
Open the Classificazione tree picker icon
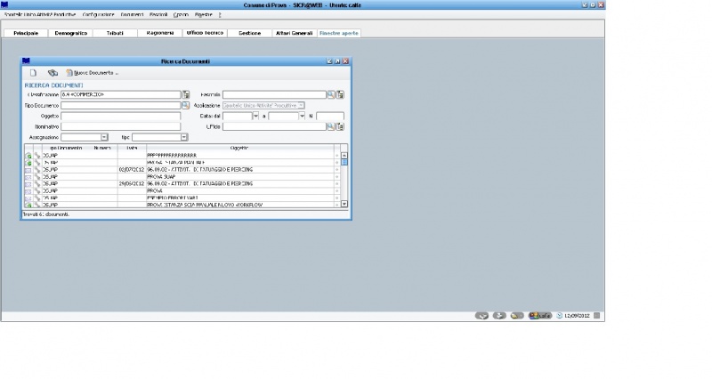186,94
